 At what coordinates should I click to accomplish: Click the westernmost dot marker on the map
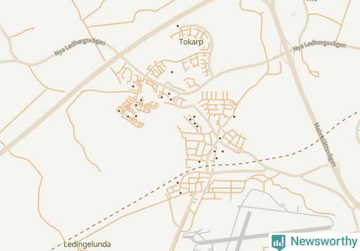point(119,111)
